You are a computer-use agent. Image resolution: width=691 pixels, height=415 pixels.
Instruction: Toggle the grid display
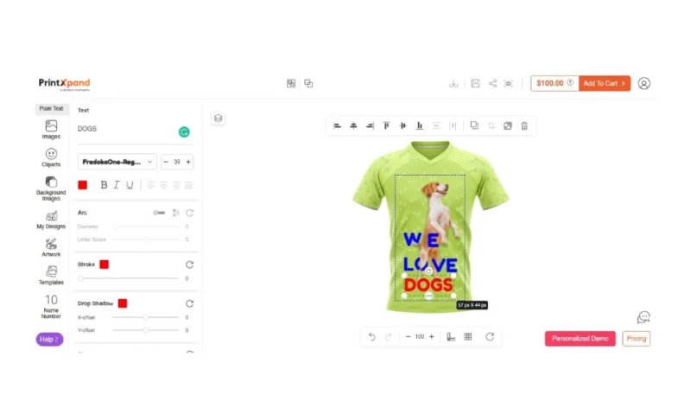[x=468, y=337]
